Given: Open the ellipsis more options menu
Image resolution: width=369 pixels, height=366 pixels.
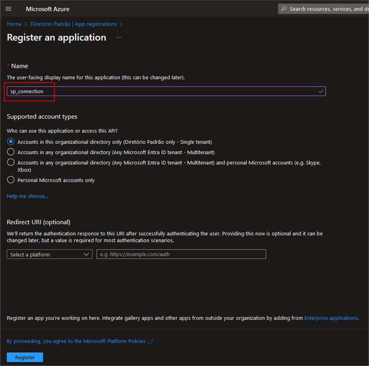Looking at the screenshot, I should tap(119, 37).
